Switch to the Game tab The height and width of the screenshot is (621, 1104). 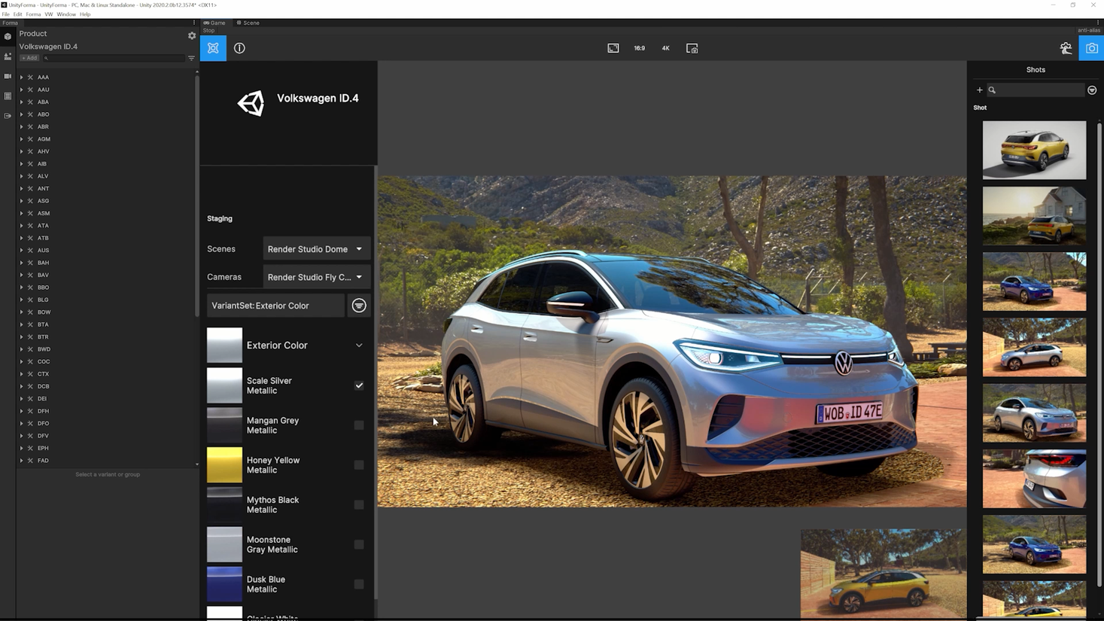pyautogui.click(x=214, y=23)
